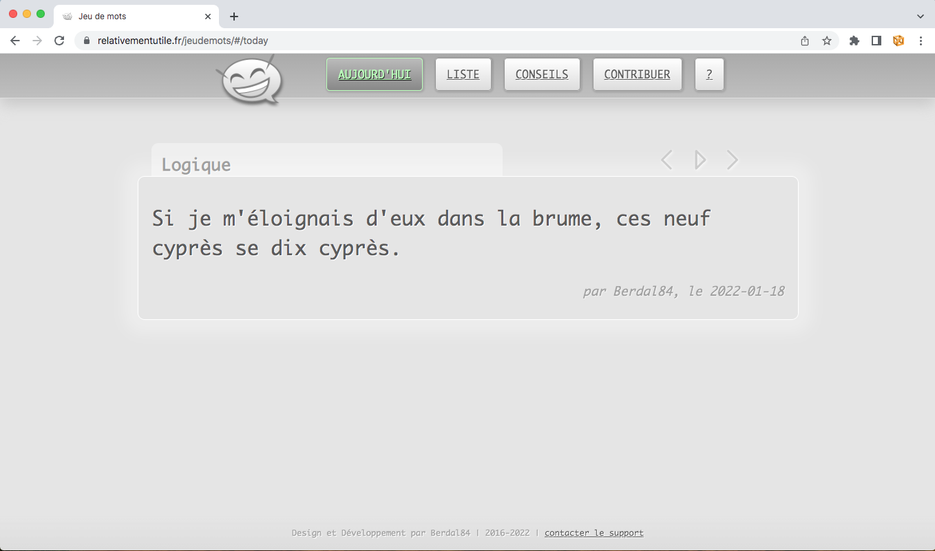Click the pun text about neuf cyprès
Image resolution: width=935 pixels, height=551 pixels.
[x=431, y=233]
